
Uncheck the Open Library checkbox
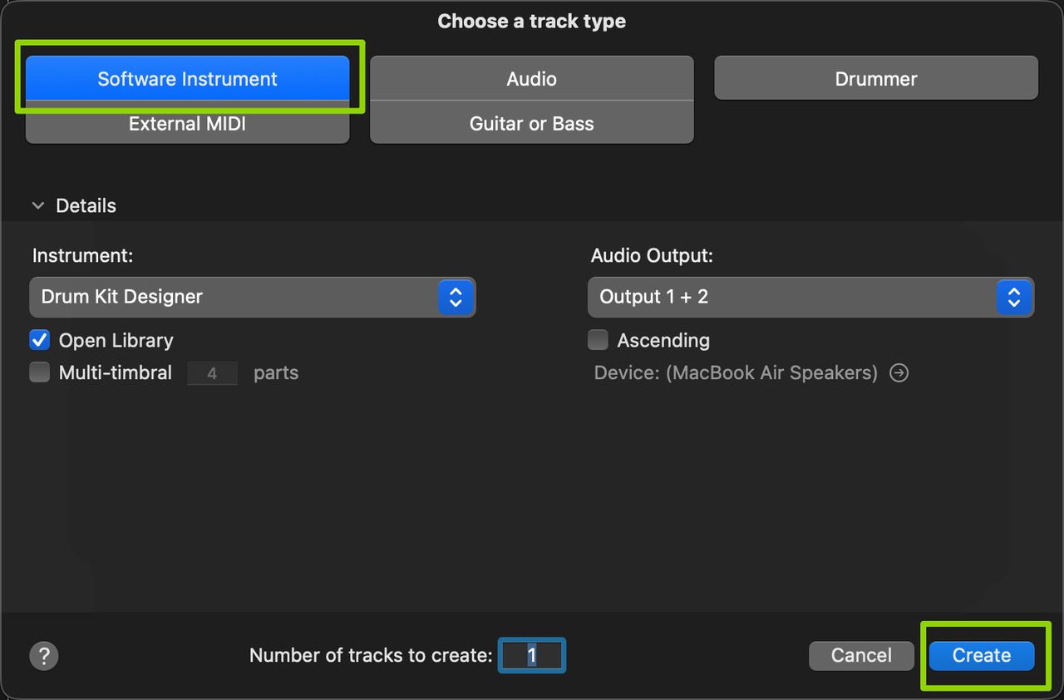[40, 340]
